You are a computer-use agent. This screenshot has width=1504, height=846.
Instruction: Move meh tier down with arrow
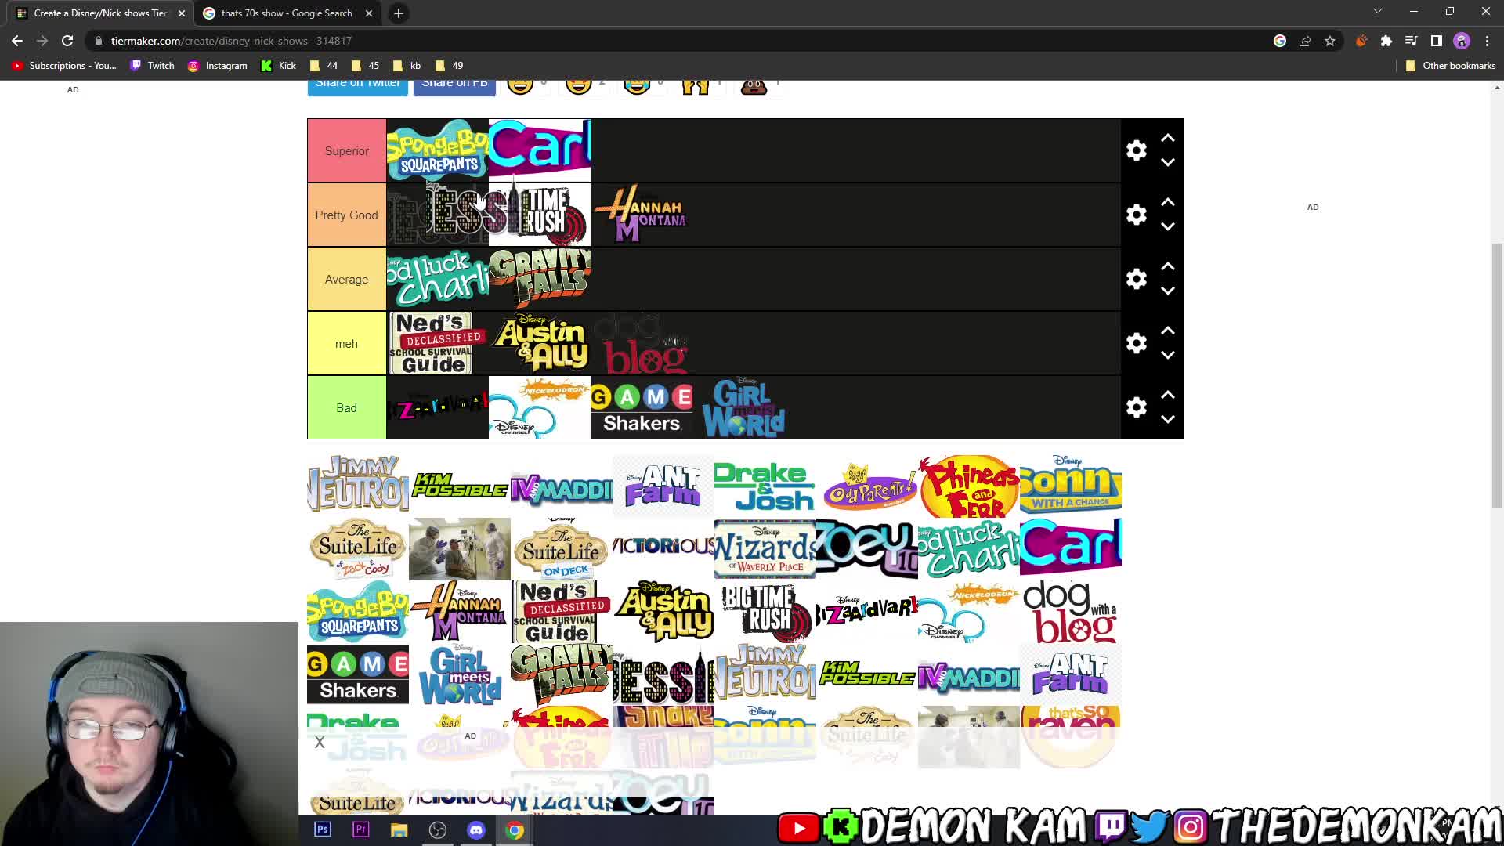click(x=1168, y=356)
